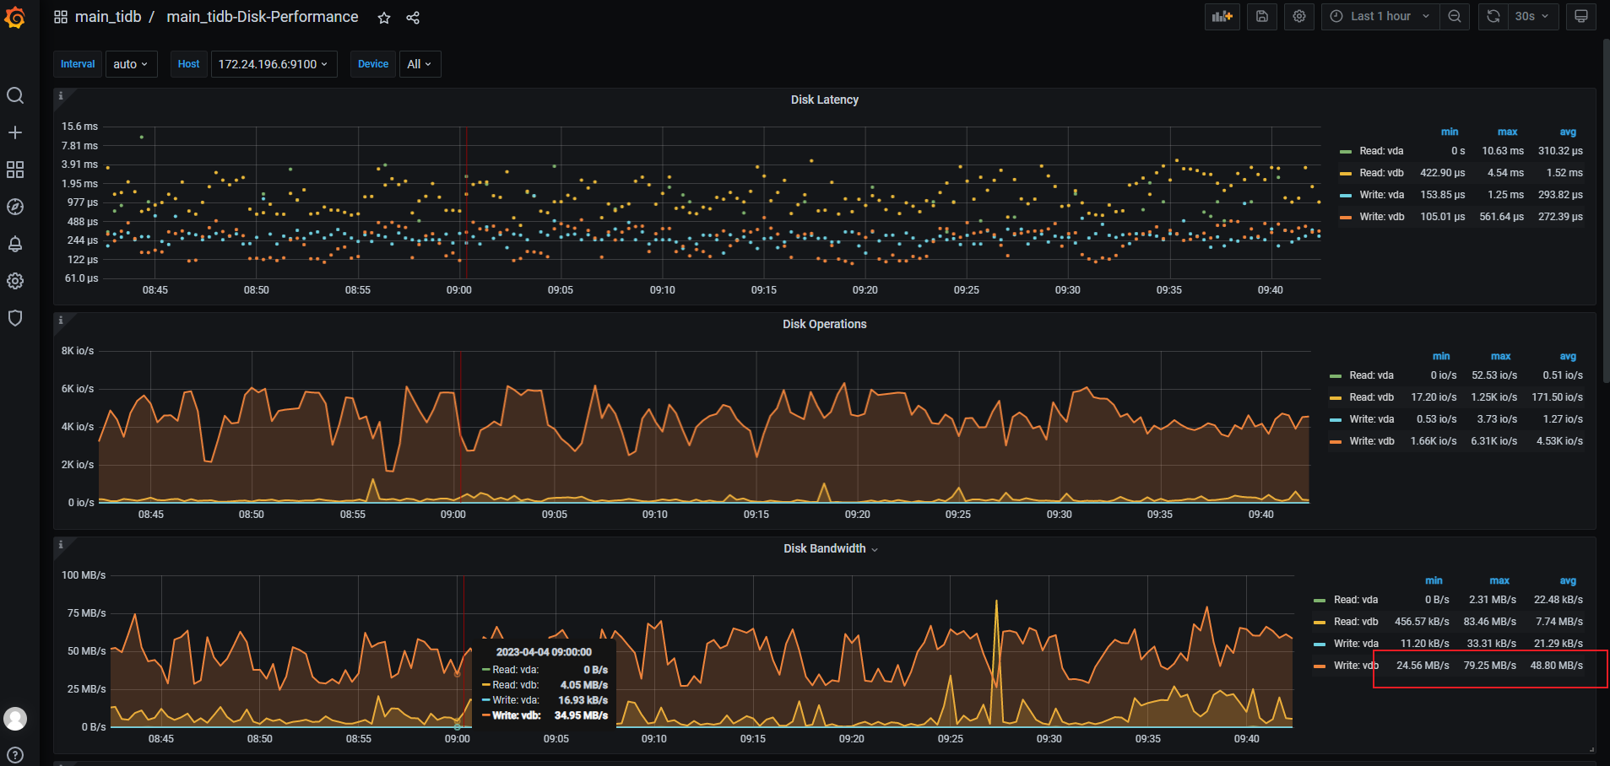Sort Disk Operations legend by max column
This screenshot has height=766, width=1610.
coord(1500,356)
